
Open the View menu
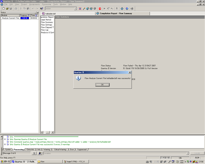17,4
